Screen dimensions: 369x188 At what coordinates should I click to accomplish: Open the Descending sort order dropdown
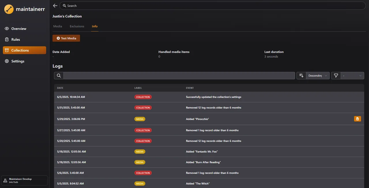pyautogui.click(x=318, y=75)
